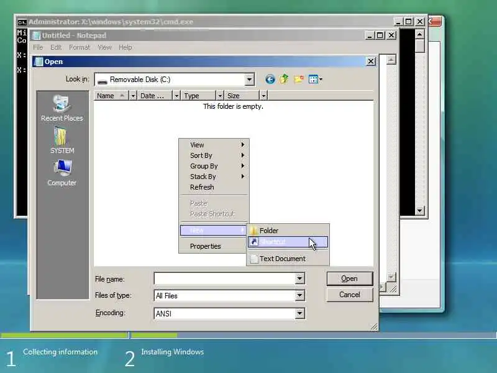Image resolution: width=497 pixels, height=373 pixels.
Task: Open Notepad's Format menu
Action: pos(80,47)
